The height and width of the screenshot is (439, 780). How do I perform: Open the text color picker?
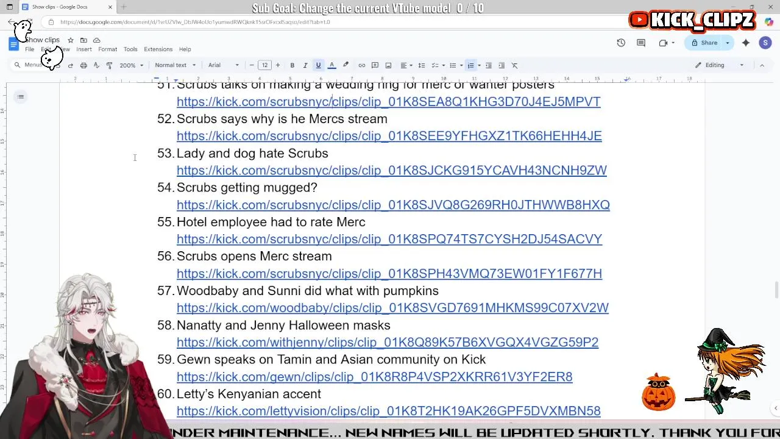(x=331, y=65)
